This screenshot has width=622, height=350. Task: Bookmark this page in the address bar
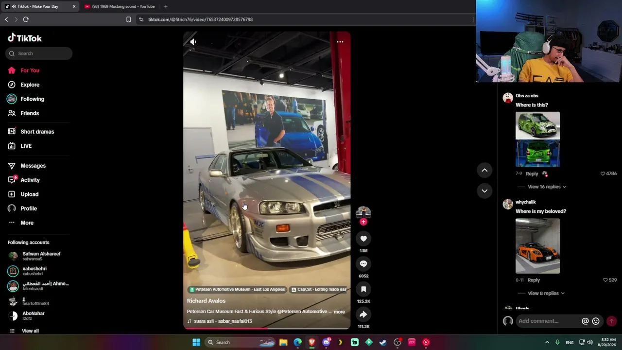tap(128, 19)
